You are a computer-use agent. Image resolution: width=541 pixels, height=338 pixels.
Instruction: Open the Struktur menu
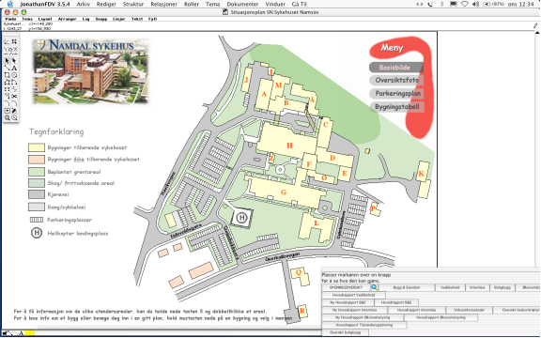pos(133,4)
